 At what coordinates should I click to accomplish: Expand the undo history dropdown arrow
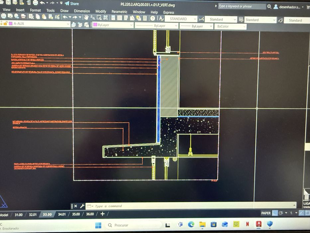coord(70,17)
